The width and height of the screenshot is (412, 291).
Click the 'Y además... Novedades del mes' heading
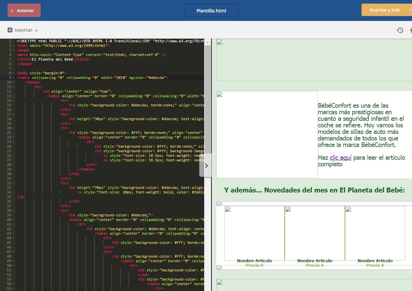pyautogui.click(x=314, y=190)
